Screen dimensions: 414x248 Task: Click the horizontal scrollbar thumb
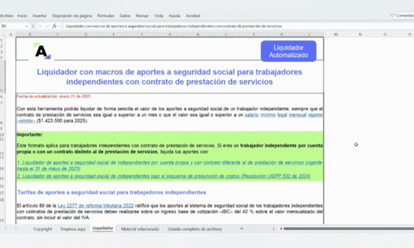coord(348,229)
